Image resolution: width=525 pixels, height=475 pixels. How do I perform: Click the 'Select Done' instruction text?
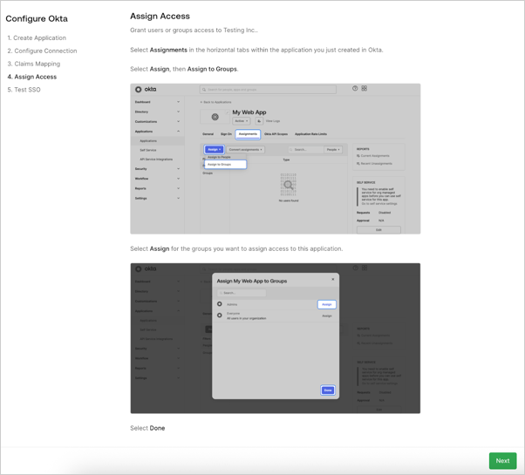point(147,428)
